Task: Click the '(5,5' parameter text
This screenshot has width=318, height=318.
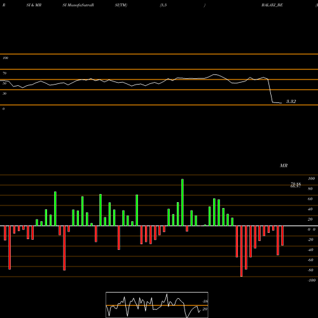Action: pos(163,5)
